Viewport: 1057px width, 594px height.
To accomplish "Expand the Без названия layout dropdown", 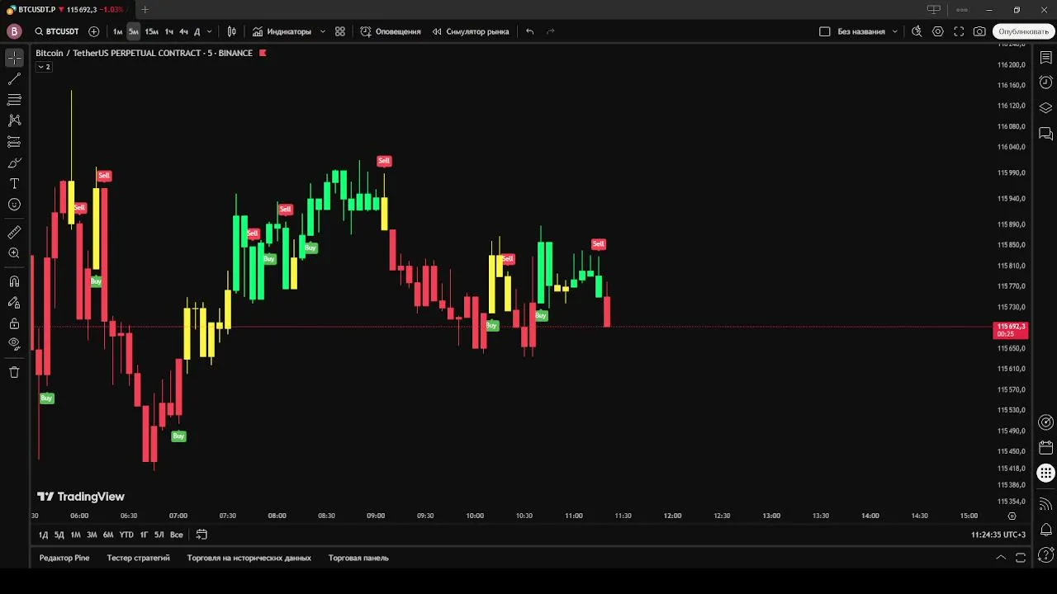I will click(894, 31).
